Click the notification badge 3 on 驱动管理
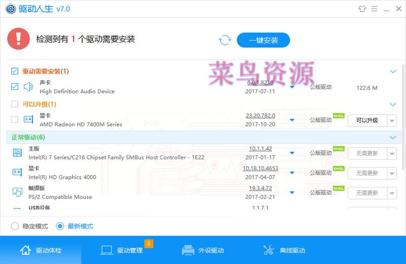This screenshot has height=264, width=406. click(149, 244)
